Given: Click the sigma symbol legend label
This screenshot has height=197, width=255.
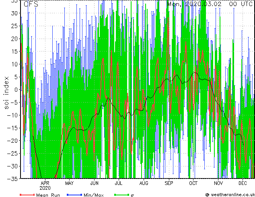Looking at the screenshot, I should [132, 195].
